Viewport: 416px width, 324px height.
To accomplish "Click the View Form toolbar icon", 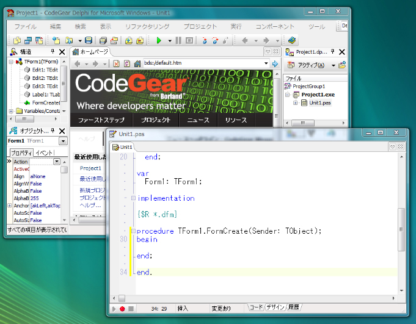I will pos(28,40).
